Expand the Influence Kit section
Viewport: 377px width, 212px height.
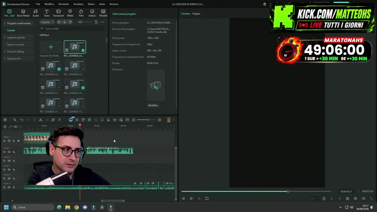(x=4, y=59)
